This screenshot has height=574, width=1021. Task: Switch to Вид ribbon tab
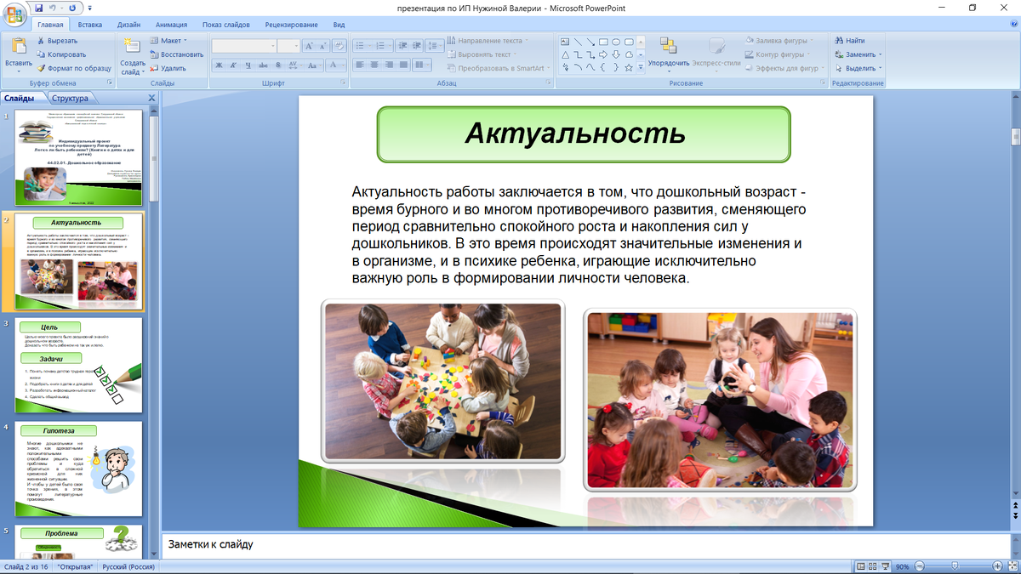(339, 26)
